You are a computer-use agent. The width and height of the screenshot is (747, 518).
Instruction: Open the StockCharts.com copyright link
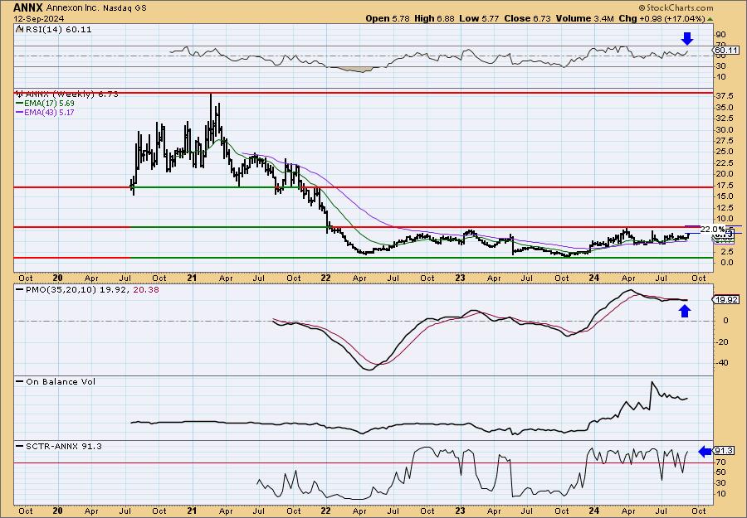pyautogui.click(x=676, y=7)
